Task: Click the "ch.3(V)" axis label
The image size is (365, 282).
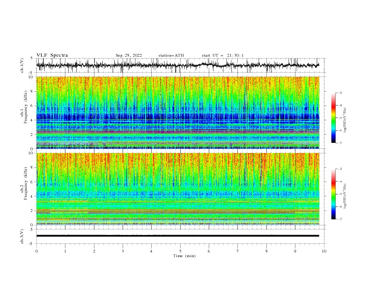Action: [22, 236]
